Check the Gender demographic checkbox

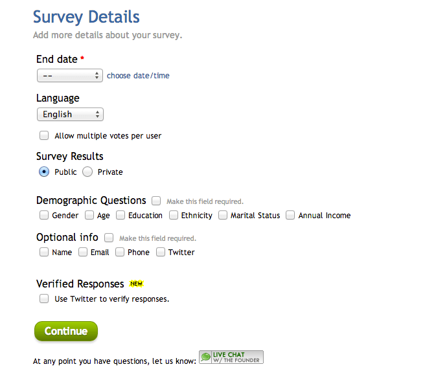[x=44, y=215]
